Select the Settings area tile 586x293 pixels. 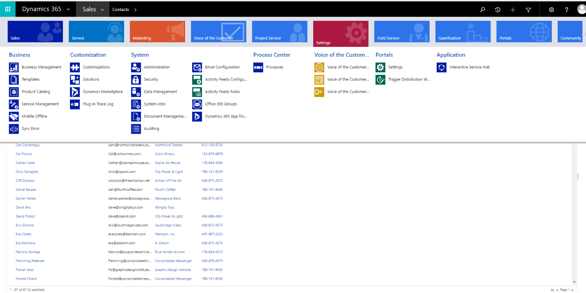coord(341,34)
